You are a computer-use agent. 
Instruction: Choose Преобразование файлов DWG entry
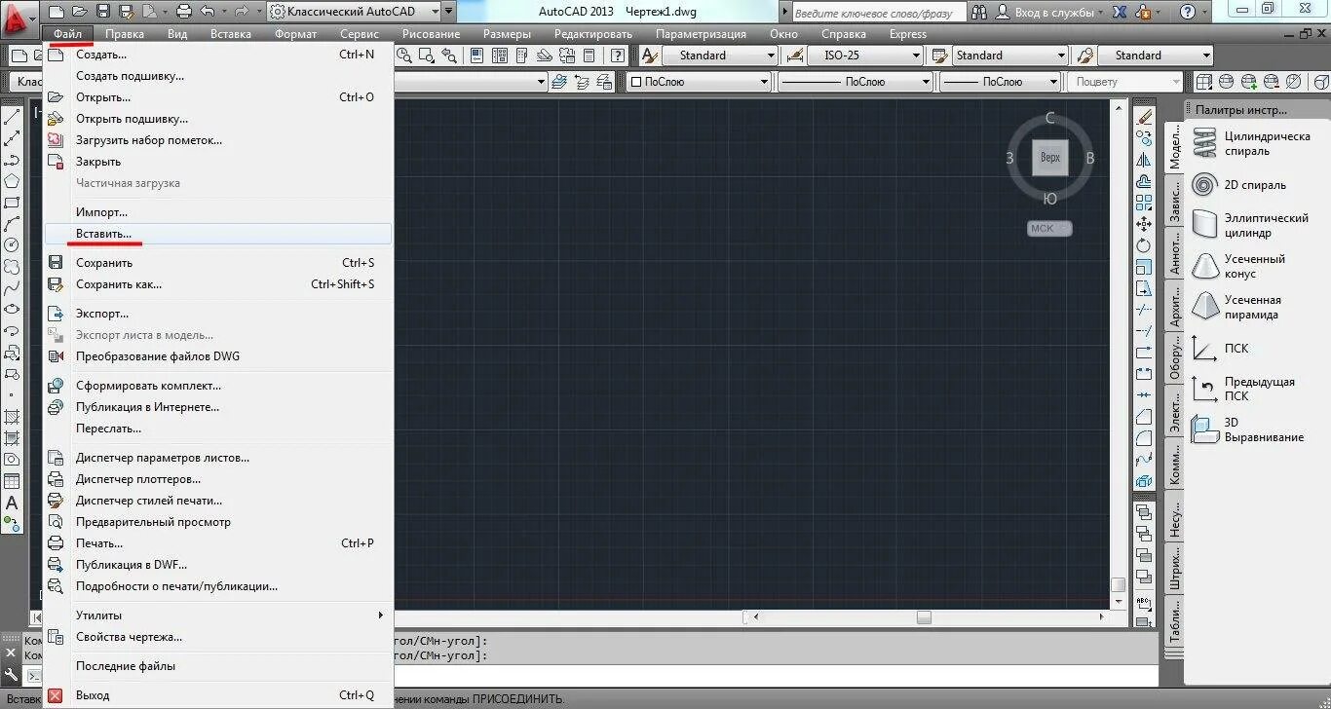pyautogui.click(x=218, y=356)
